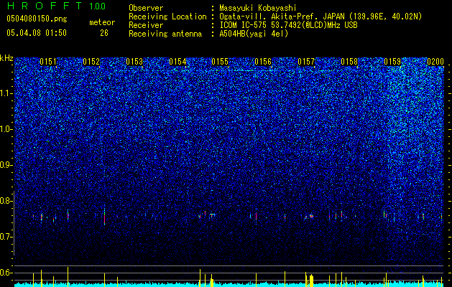Click the version number 1.0.0
Screen dimensions: 452x287
pyautogui.click(x=98, y=6)
